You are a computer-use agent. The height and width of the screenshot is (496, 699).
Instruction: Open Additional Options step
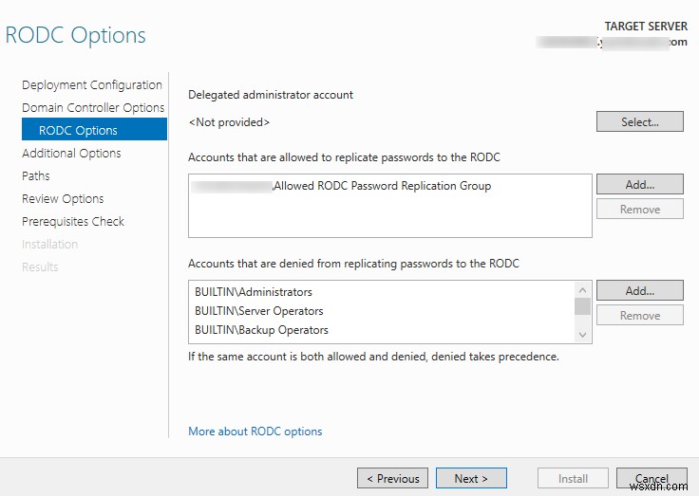click(71, 154)
